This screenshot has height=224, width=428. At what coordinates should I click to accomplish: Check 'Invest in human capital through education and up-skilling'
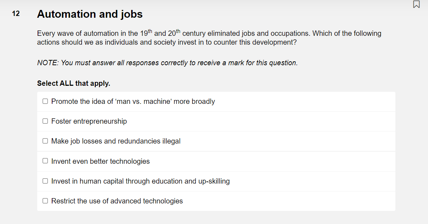tap(45, 181)
